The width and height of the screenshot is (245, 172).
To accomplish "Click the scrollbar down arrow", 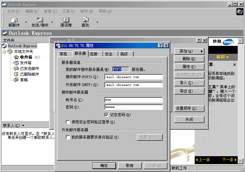I will 240,161.
